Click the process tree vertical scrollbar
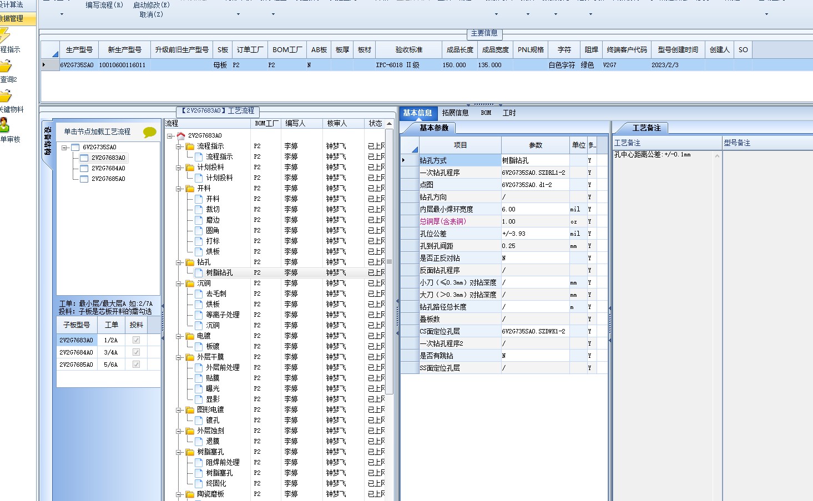813x501 pixels. (x=389, y=261)
